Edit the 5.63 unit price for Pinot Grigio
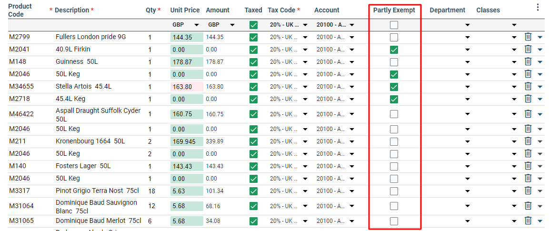This screenshot has width=549, height=231. (x=187, y=191)
